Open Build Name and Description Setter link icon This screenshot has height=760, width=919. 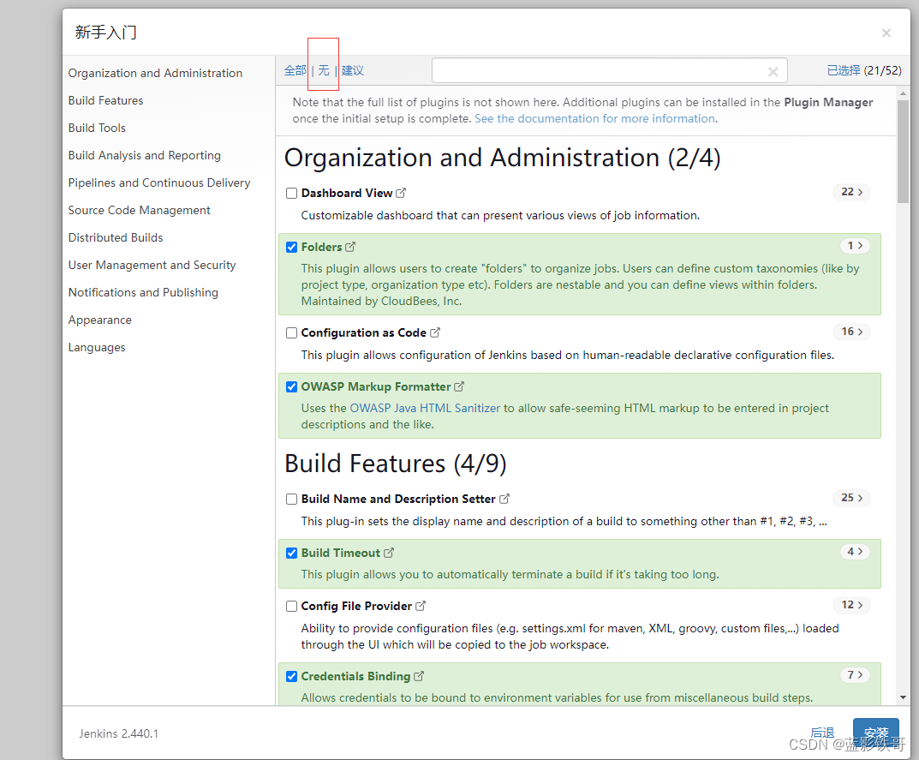click(504, 499)
